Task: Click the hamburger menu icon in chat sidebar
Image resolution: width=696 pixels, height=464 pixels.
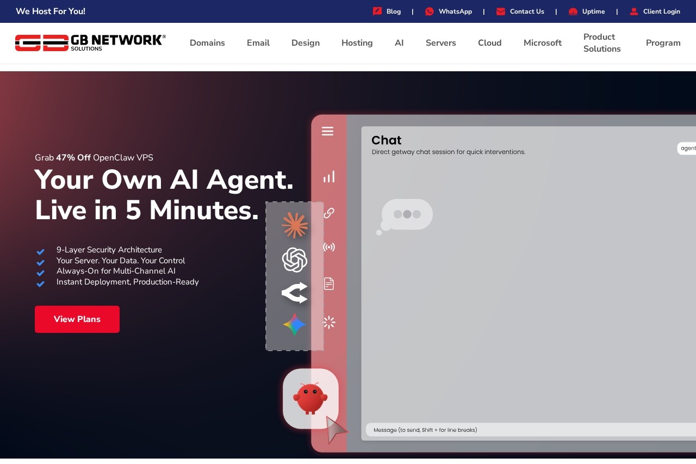Action: 327,131
